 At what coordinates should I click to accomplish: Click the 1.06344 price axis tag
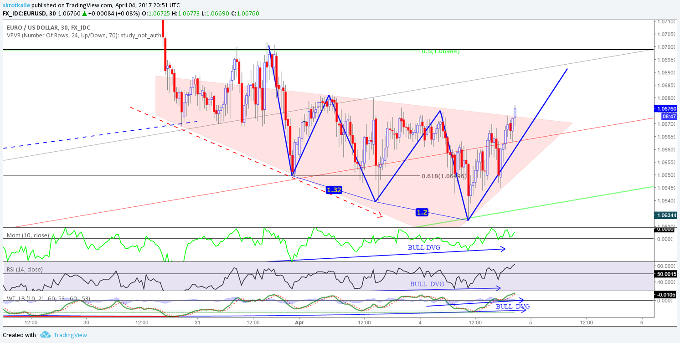(665, 215)
